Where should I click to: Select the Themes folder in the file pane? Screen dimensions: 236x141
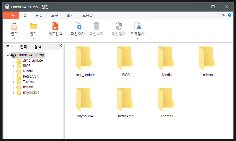pos(167,102)
